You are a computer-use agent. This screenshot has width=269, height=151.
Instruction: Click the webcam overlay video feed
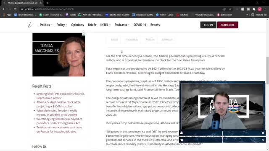(222, 106)
